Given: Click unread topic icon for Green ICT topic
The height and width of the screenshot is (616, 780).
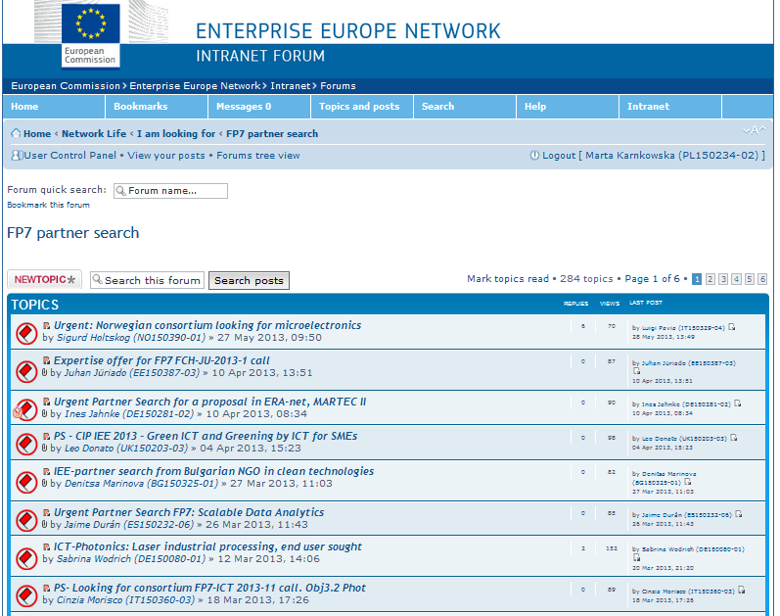Looking at the screenshot, I should [x=26, y=444].
